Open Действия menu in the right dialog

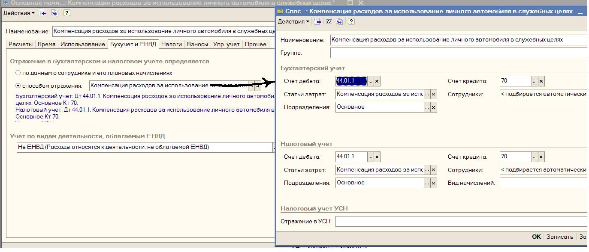coord(293,21)
